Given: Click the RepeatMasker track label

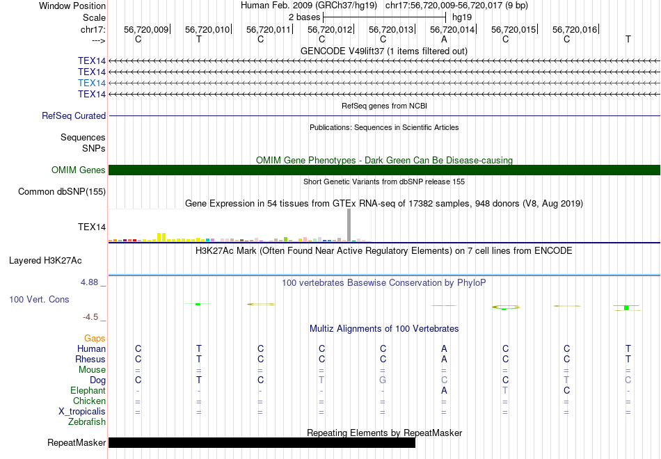Looking at the screenshot, I should [x=77, y=442].
